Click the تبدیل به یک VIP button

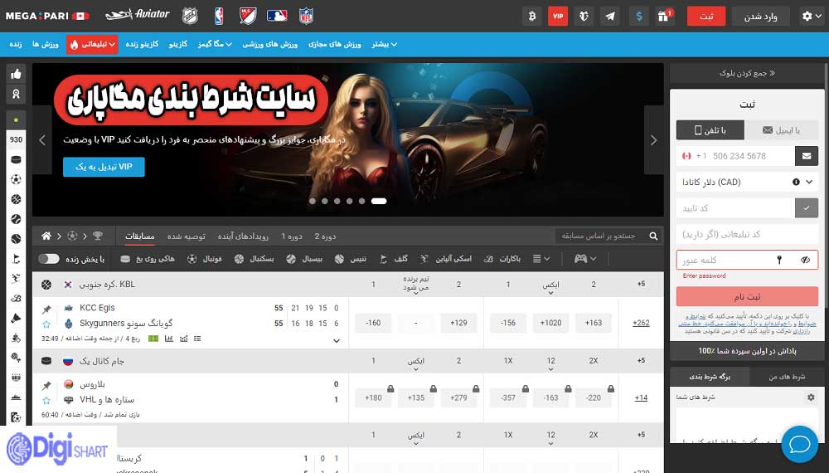click(x=104, y=167)
